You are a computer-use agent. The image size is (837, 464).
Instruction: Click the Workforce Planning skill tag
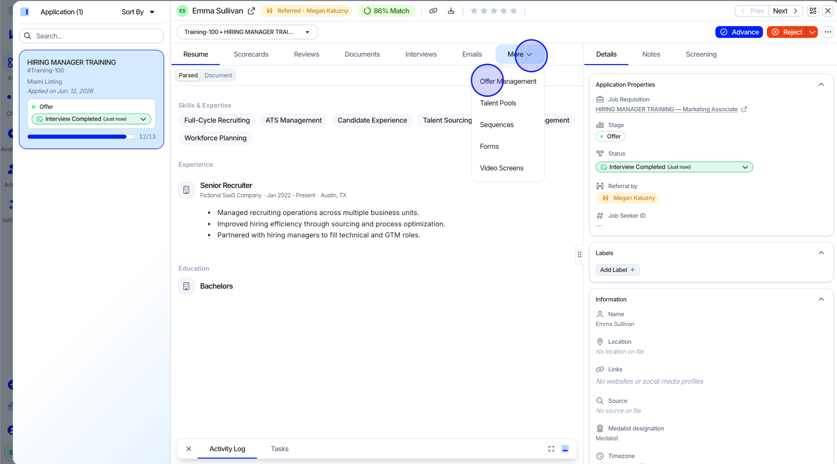point(215,138)
